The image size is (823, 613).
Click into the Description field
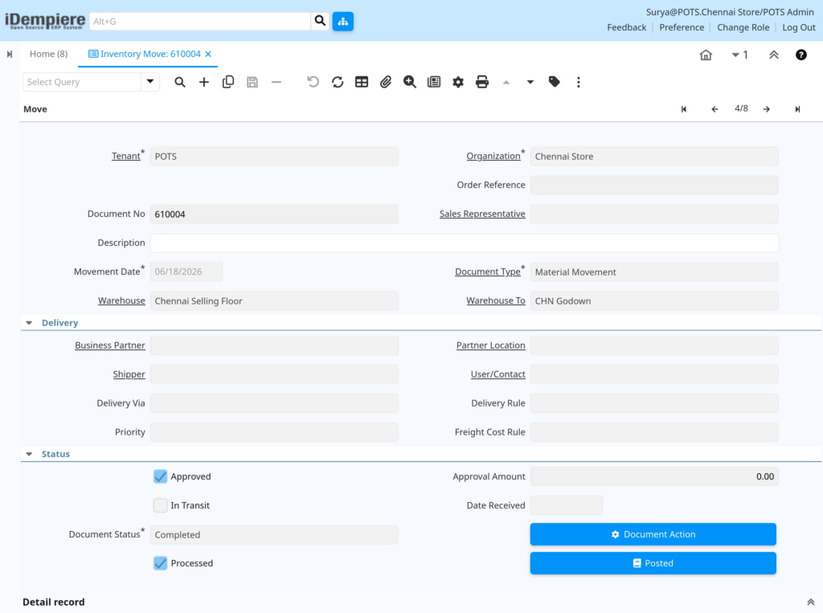(x=464, y=243)
